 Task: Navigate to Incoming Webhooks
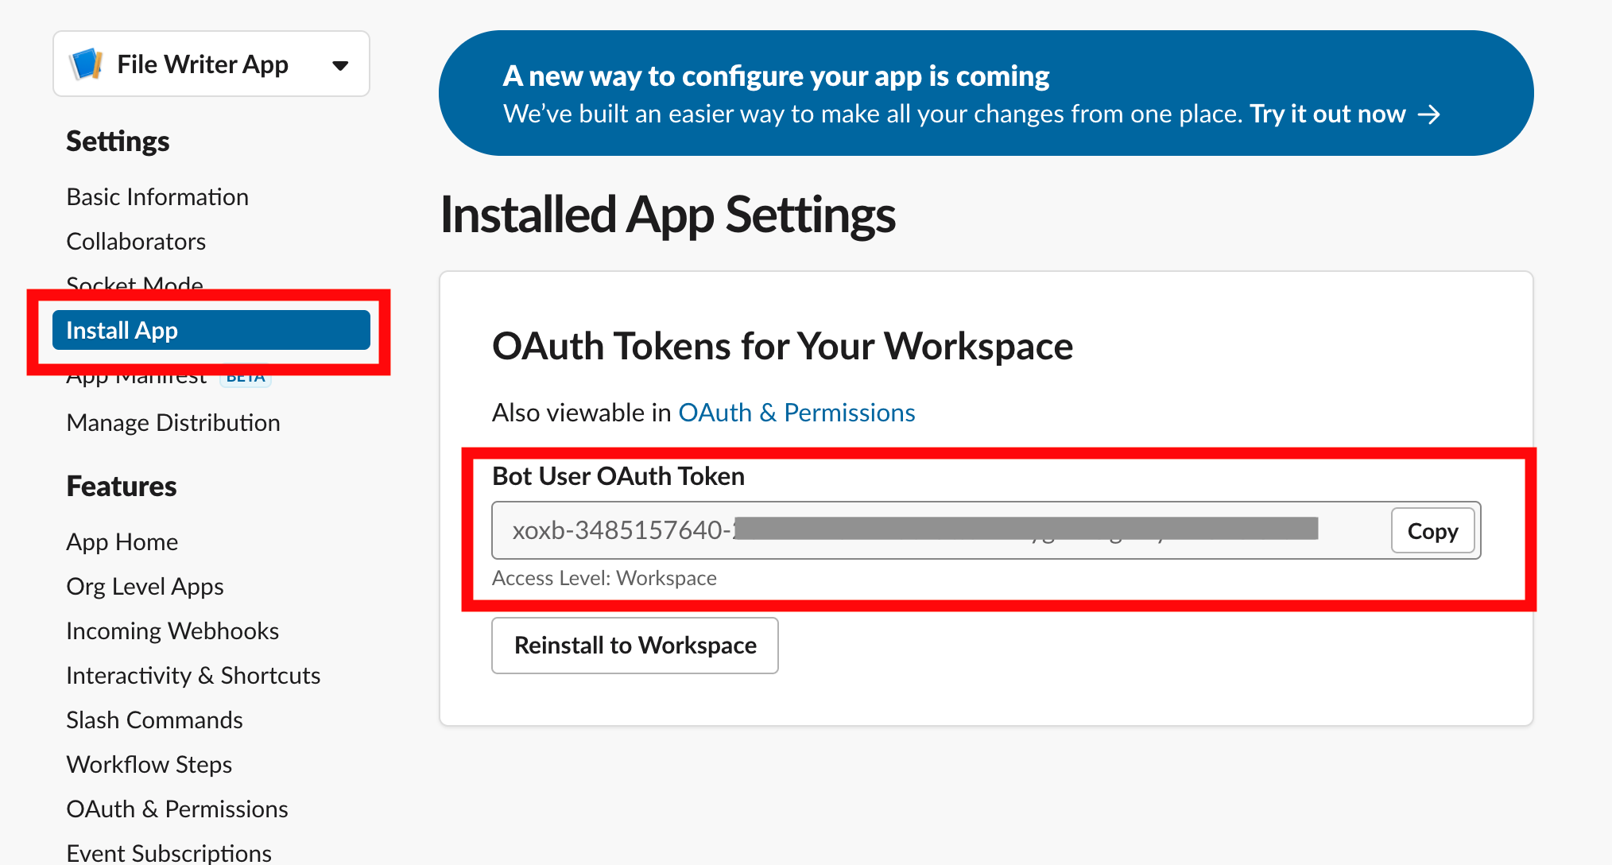(x=172, y=631)
